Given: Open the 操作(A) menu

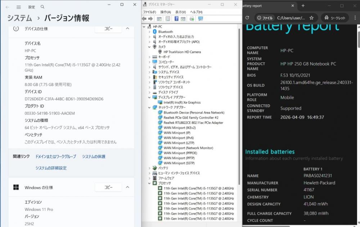Looking at the screenshot, I should [166, 12].
